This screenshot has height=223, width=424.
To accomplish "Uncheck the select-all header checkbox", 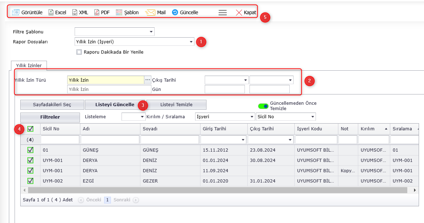I will tap(30, 129).
